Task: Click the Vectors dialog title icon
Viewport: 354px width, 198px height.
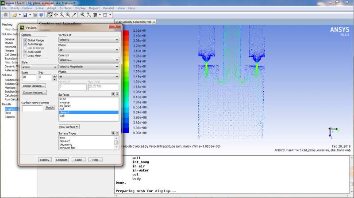Action: coord(22,27)
